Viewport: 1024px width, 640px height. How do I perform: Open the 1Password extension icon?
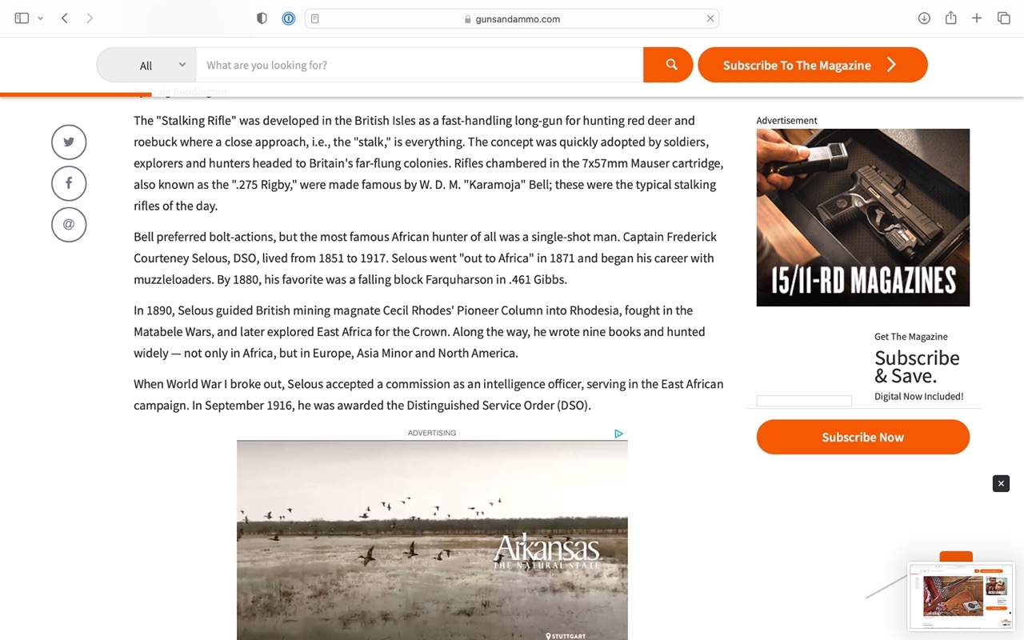[289, 18]
